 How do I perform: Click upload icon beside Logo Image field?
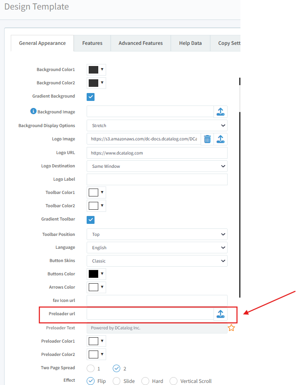221,139
